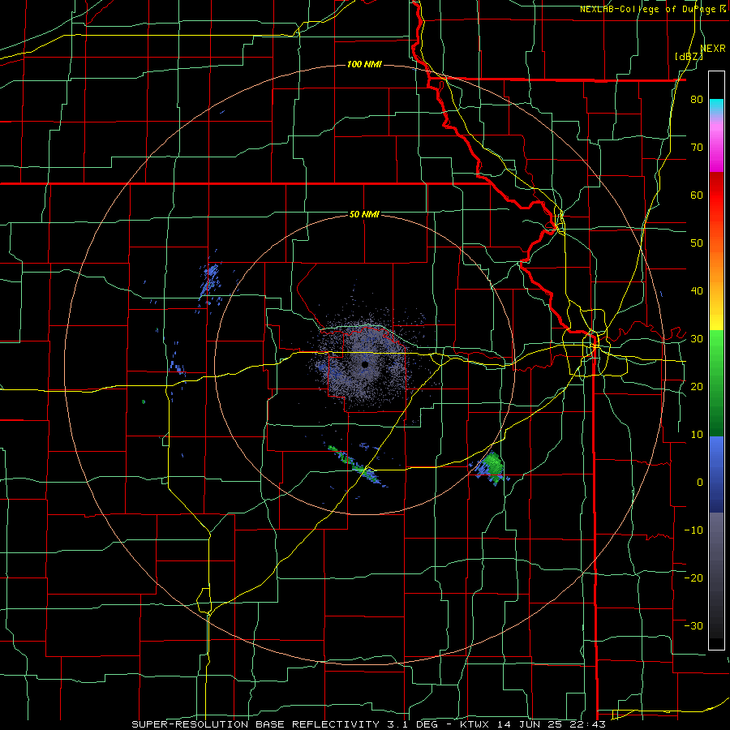Screen dimensions: 730x730
Task: Click the 30 dBZ scale value
Action: click(697, 339)
